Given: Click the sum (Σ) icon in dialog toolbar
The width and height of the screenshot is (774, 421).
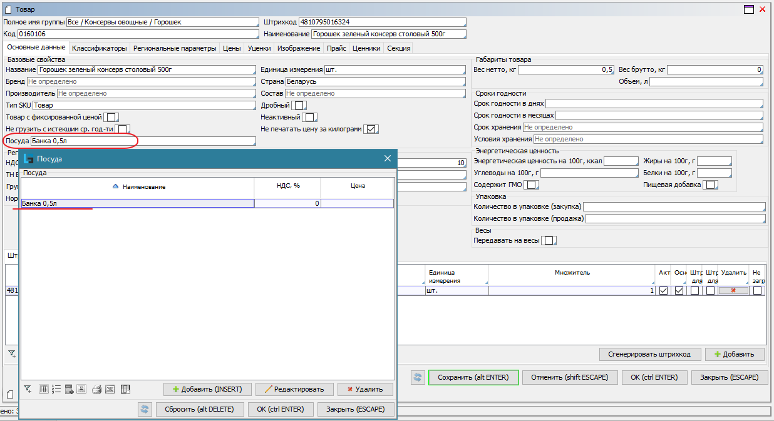Looking at the screenshot, I should (x=81, y=389).
